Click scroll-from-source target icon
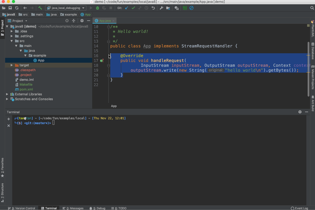Image resolution: width=315 pixels, height=210 pixels. 67,21
